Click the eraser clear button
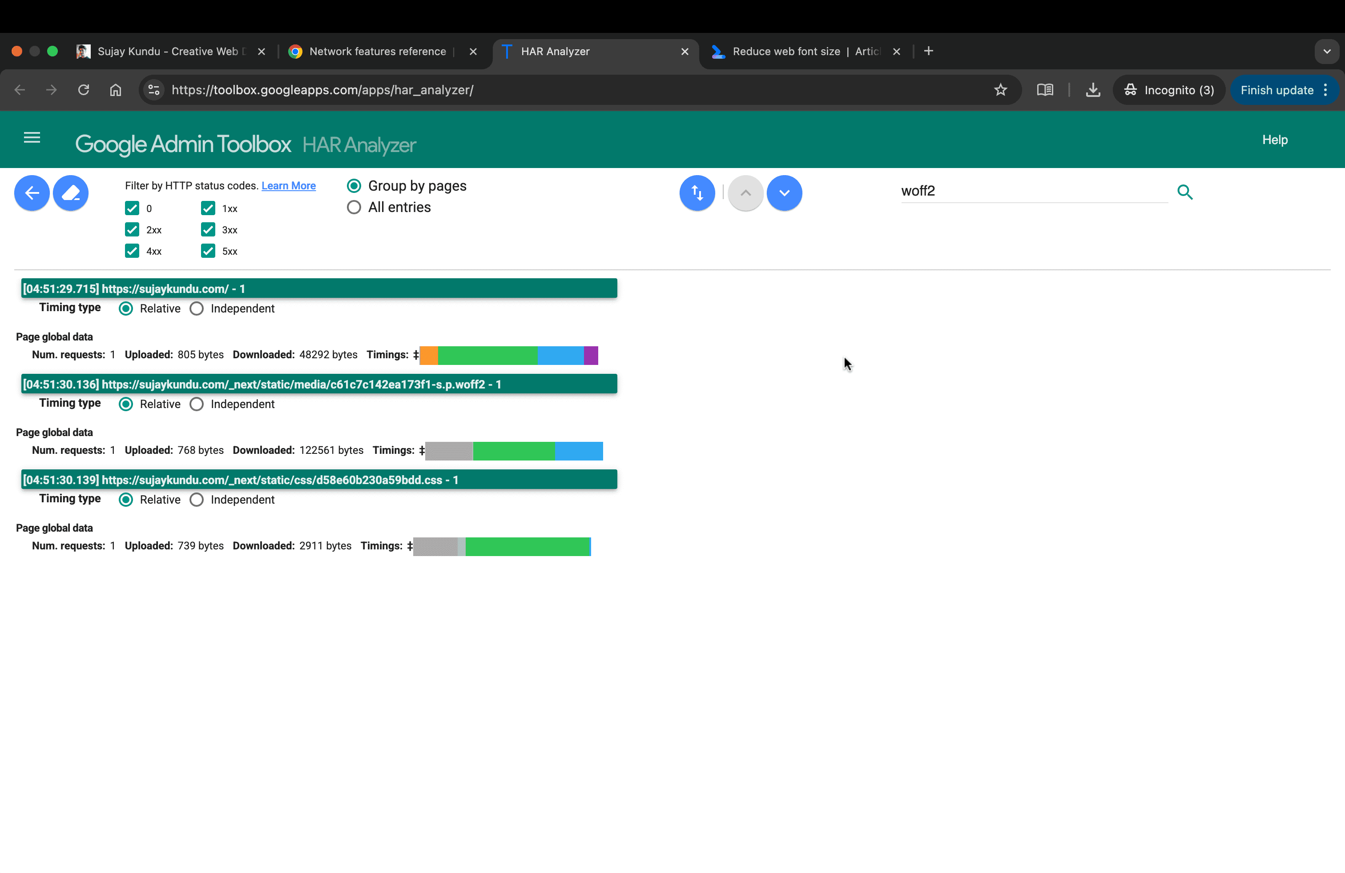 (71, 193)
